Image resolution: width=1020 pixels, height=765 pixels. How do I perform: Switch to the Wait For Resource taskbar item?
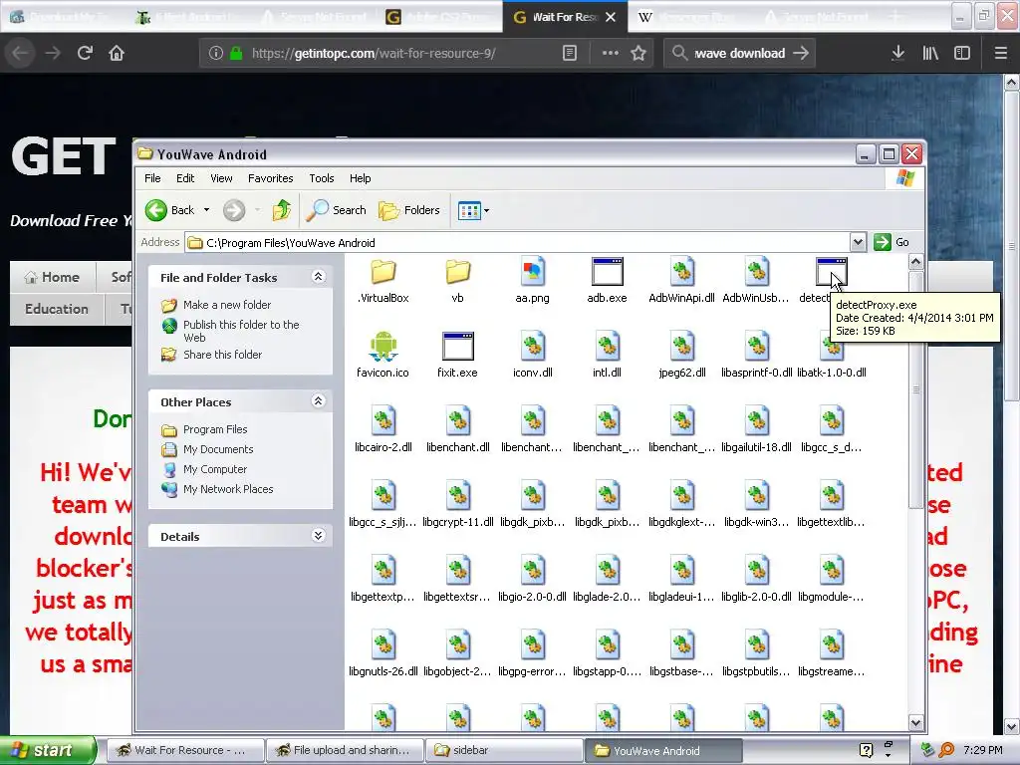click(x=185, y=750)
